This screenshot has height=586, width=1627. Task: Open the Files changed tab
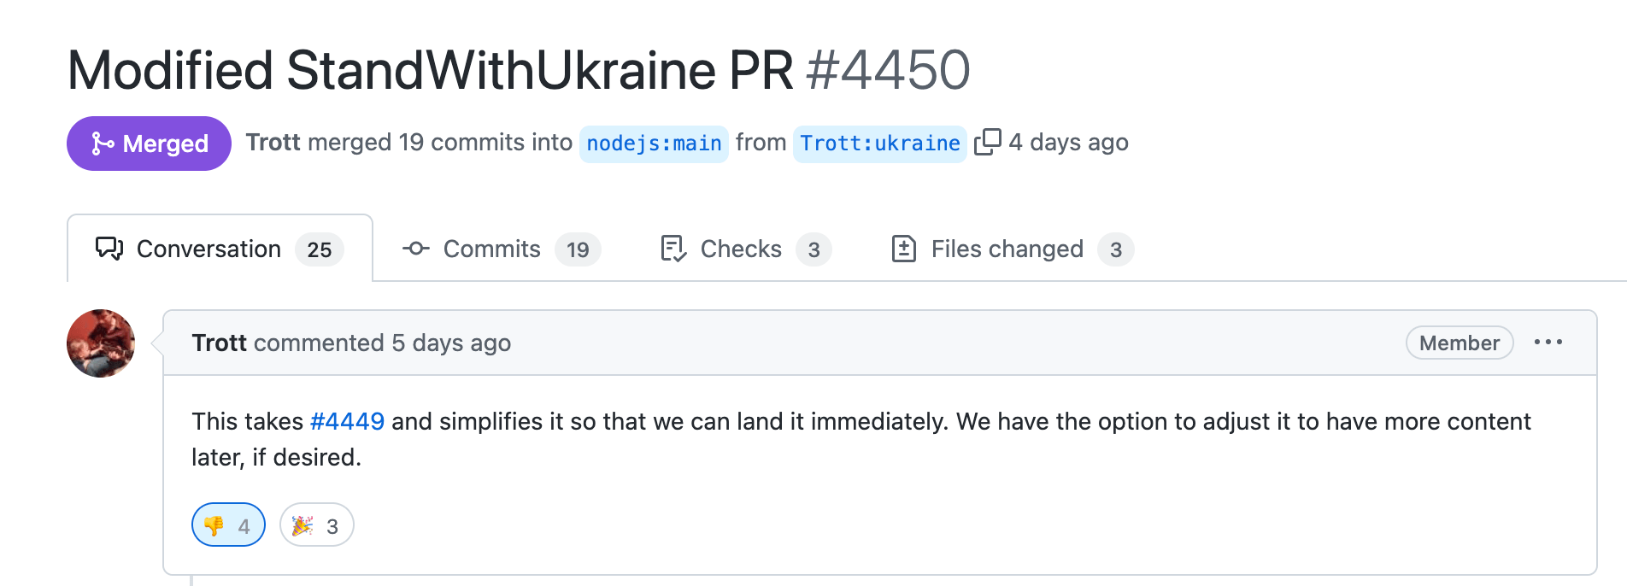click(x=1013, y=249)
